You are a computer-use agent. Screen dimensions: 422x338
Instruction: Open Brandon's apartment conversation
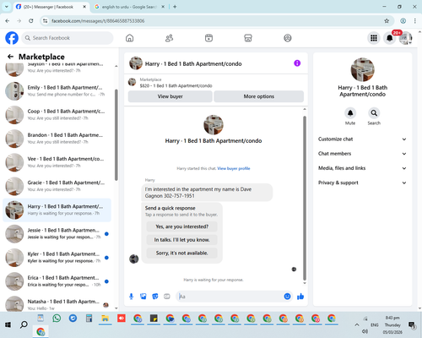[x=57, y=139]
